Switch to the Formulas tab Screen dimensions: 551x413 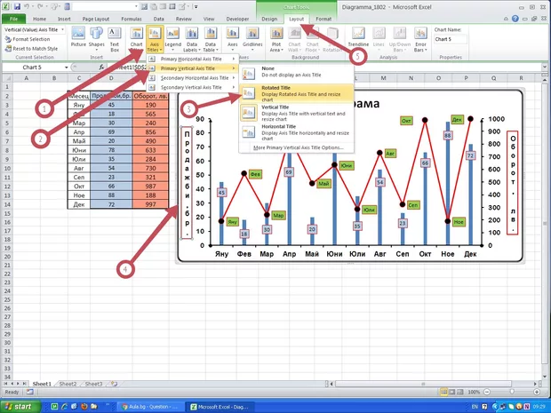[132, 19]
